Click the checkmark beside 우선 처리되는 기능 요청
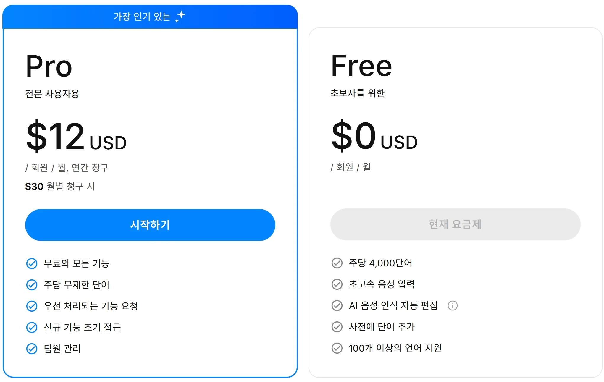Image resolution: width=604 pixels, height=382 pixels. [32, 306]
